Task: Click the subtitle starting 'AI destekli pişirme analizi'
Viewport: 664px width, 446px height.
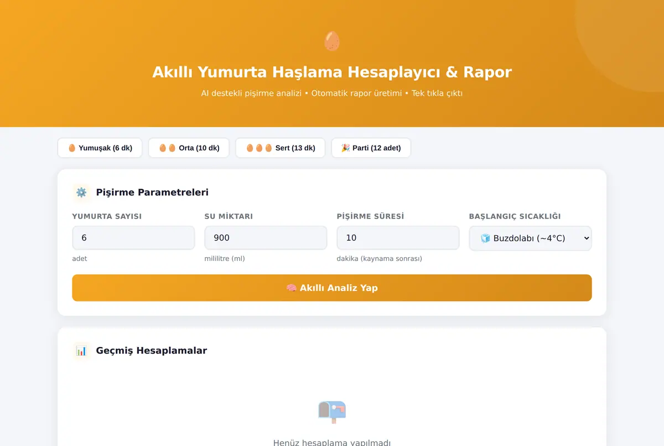Action: pos(332,94)
